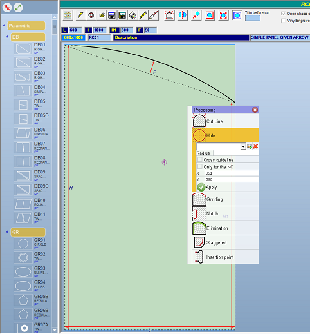The height and width of the screenshot is (334, 310).
Task: Click the Trim before cut field
Action: tap(253, 18)
